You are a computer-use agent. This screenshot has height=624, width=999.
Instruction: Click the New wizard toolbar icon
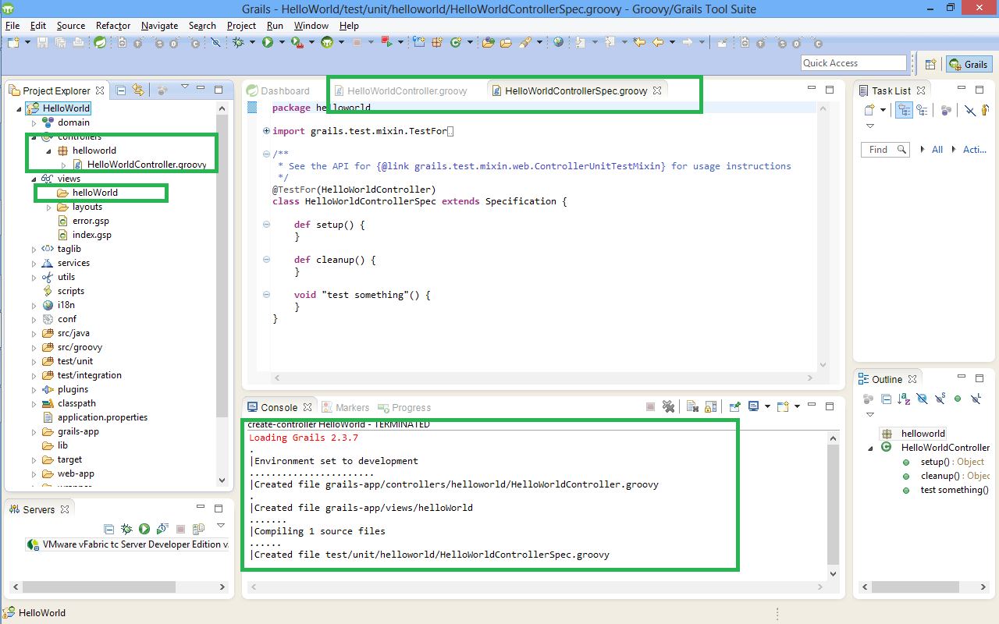click(13, 42)
